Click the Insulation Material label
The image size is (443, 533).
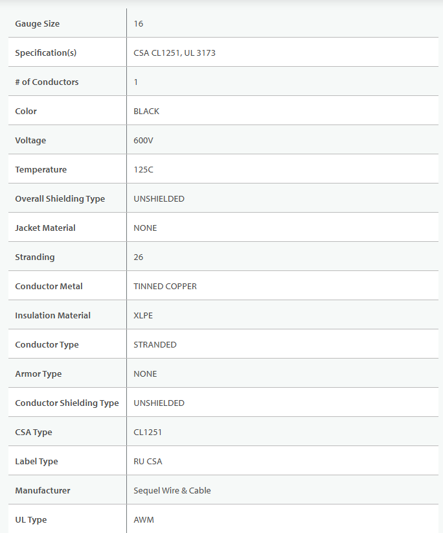53,316
